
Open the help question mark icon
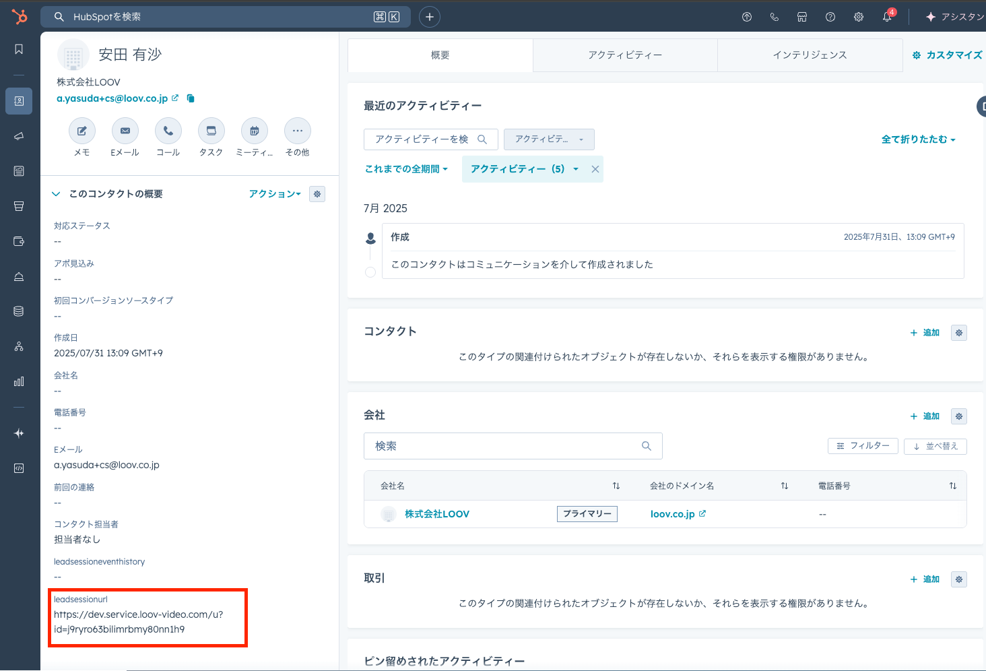click(830, 17)
